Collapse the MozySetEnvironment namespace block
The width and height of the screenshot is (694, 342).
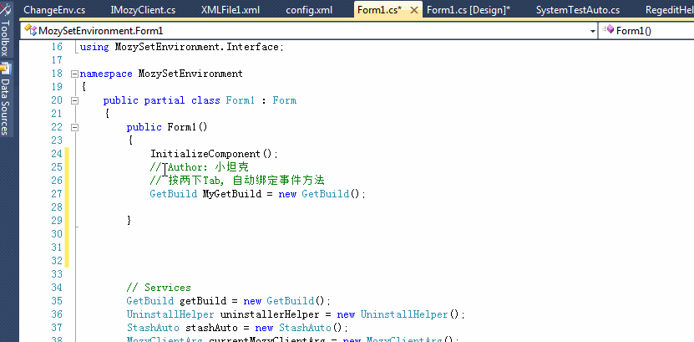pos(74,74)
